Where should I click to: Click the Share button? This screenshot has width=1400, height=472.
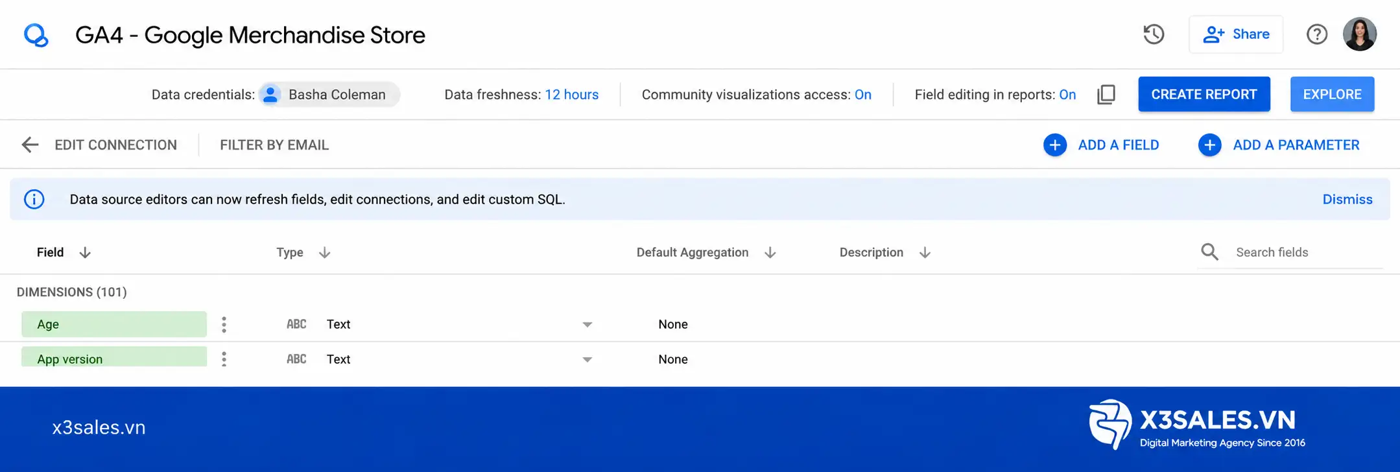pos(1236,34)
